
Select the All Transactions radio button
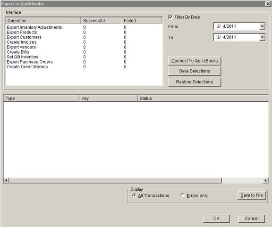(134, 195)
